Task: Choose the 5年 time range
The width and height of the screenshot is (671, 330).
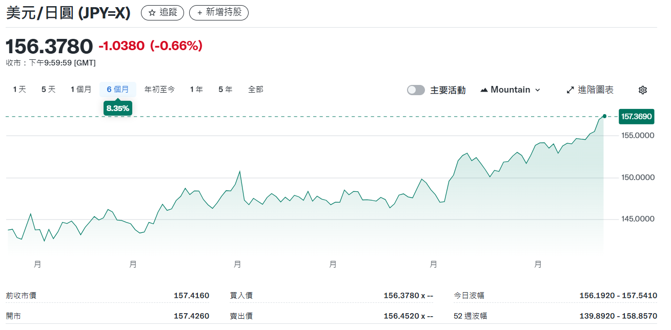Action: [x=225, y=90]
